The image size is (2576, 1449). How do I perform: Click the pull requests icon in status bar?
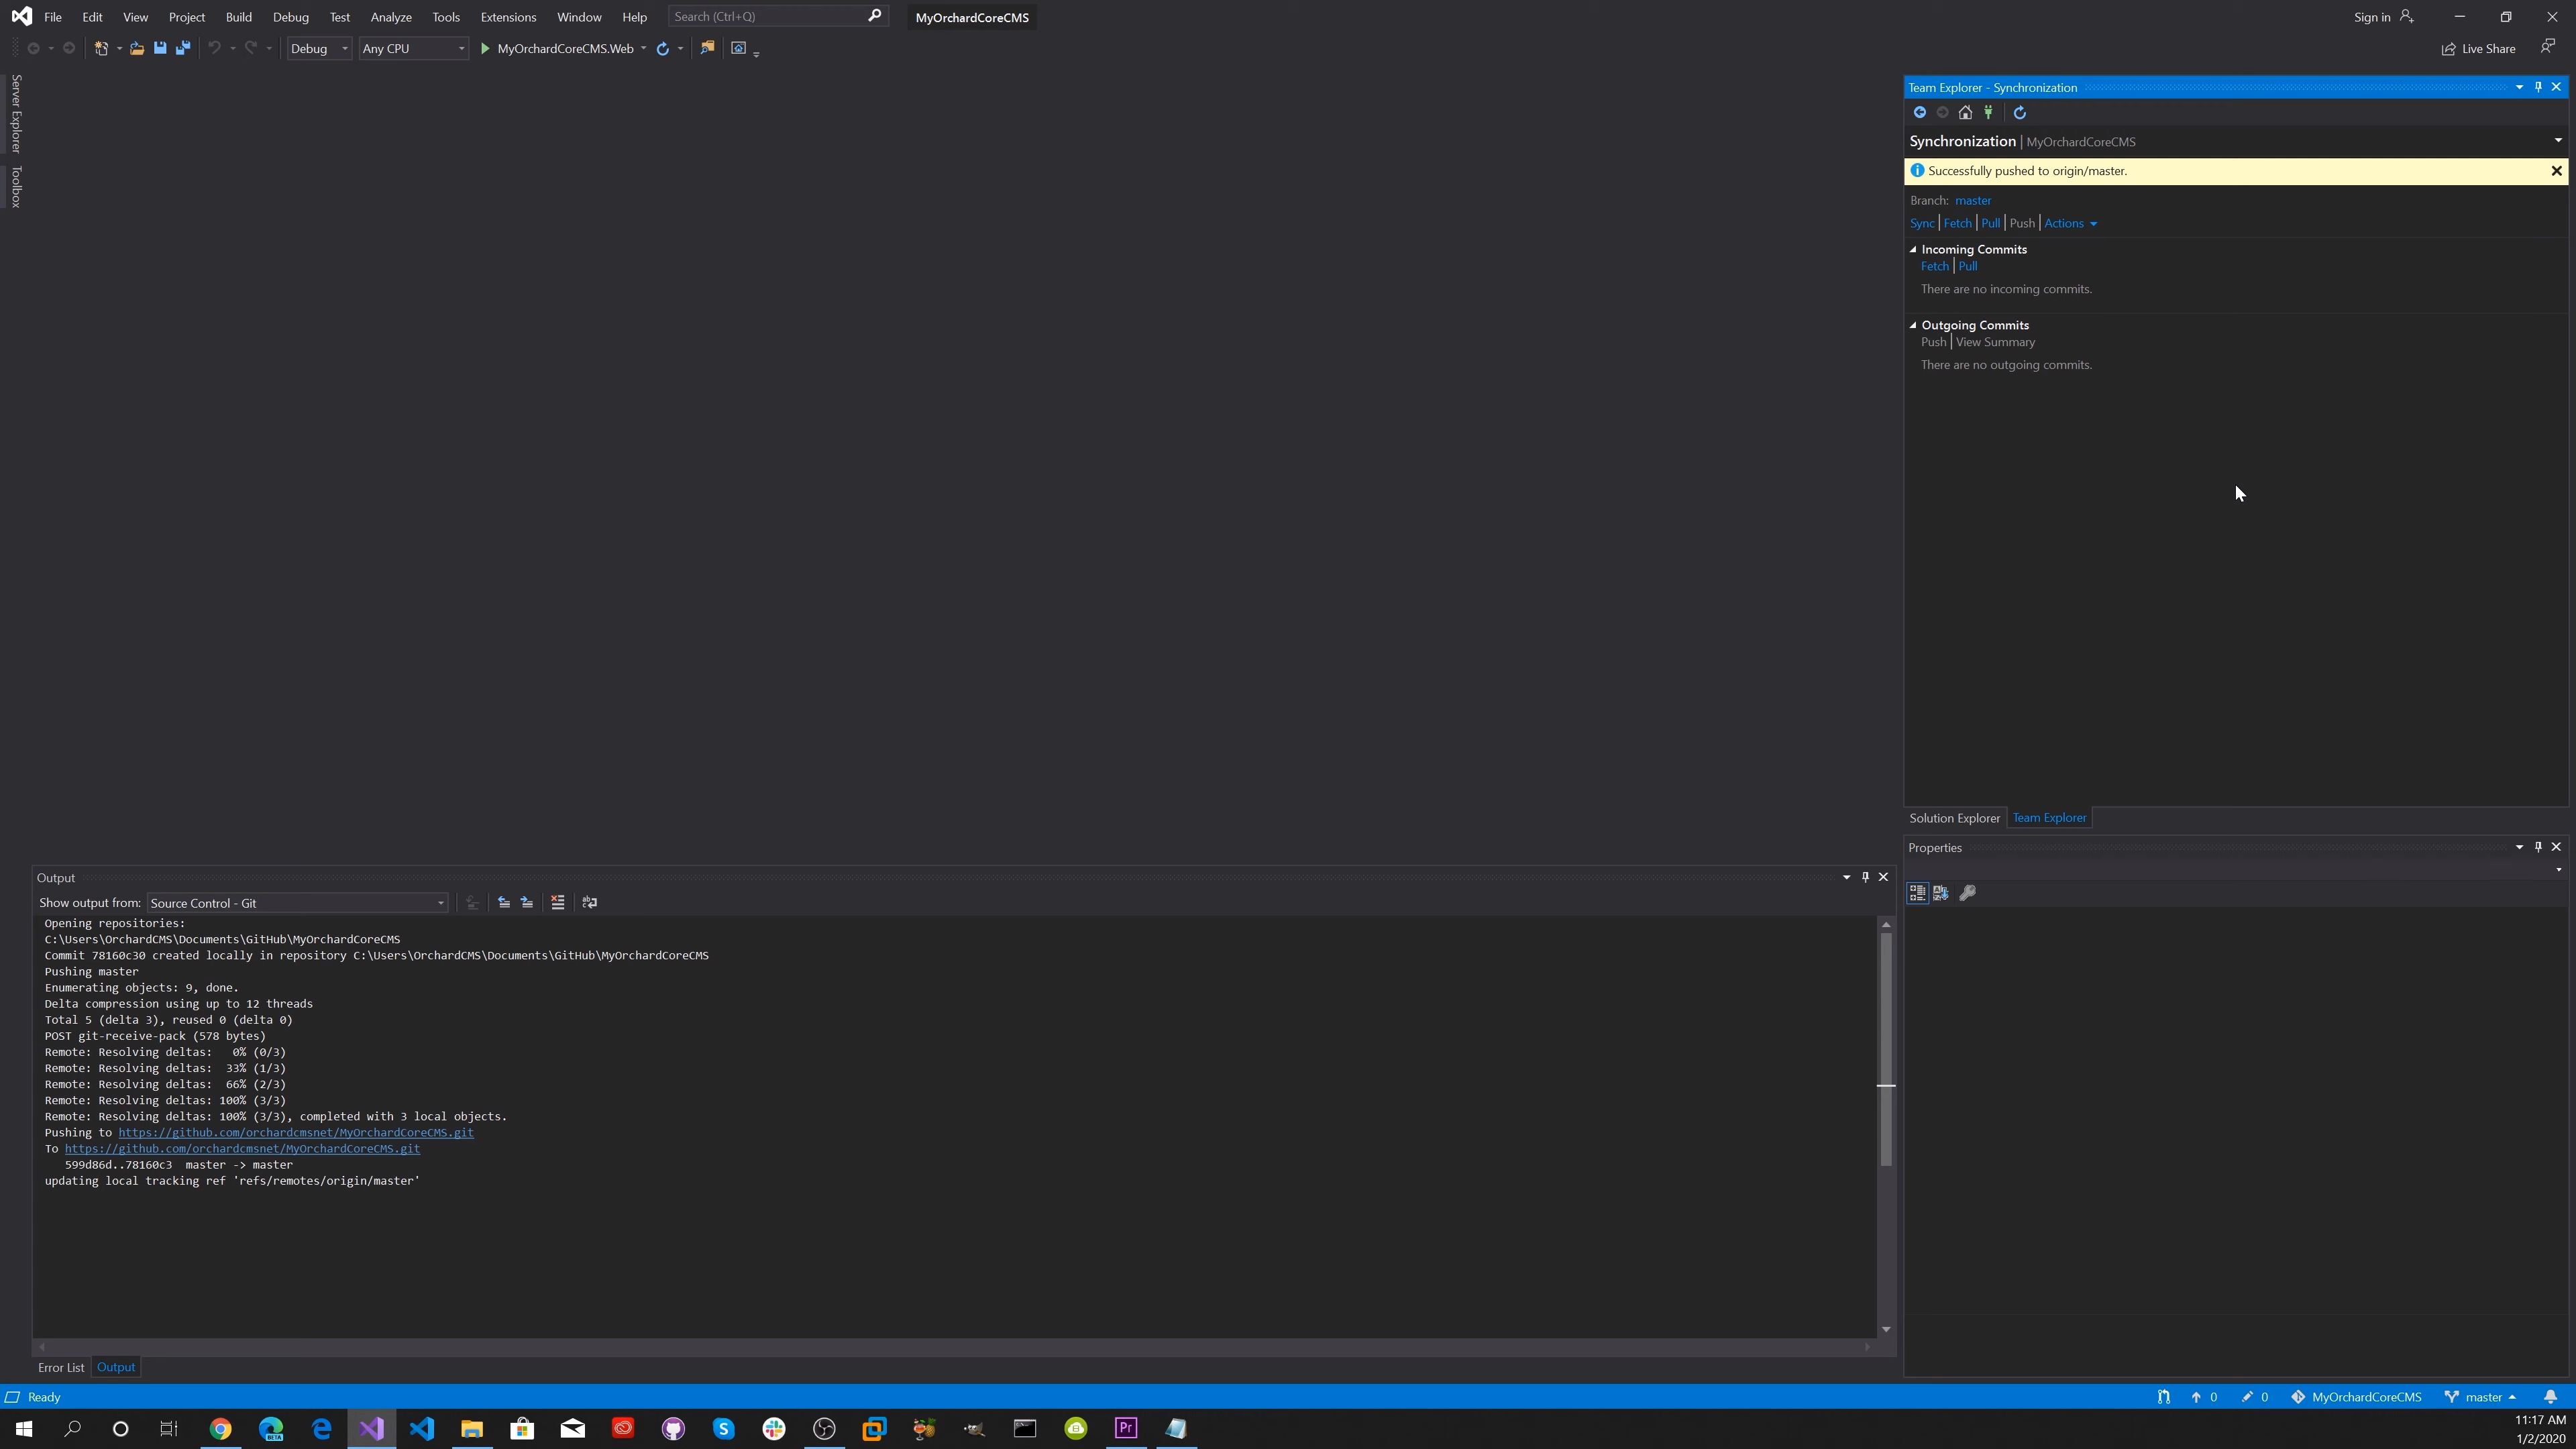2164,1397
